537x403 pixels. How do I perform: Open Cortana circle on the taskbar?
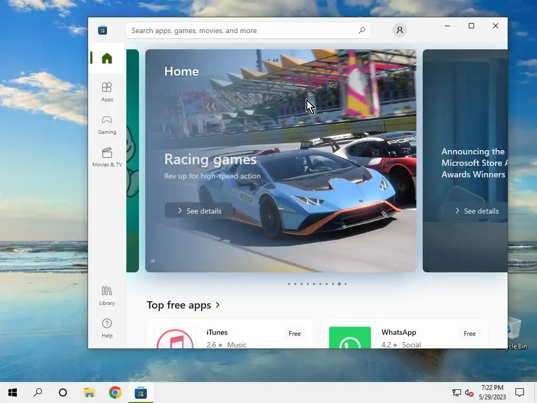coord(63,393)
